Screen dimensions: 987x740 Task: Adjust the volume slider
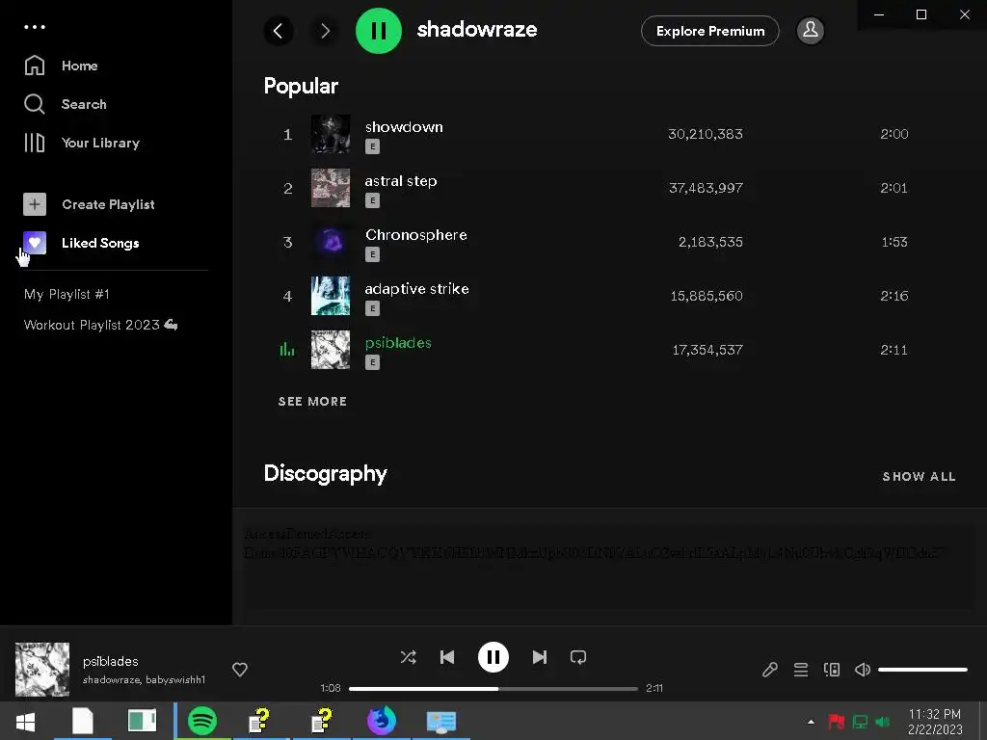tap(922, 670)
